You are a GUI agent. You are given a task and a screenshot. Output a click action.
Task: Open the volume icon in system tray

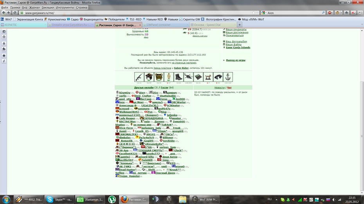click(x=334, y=199)
